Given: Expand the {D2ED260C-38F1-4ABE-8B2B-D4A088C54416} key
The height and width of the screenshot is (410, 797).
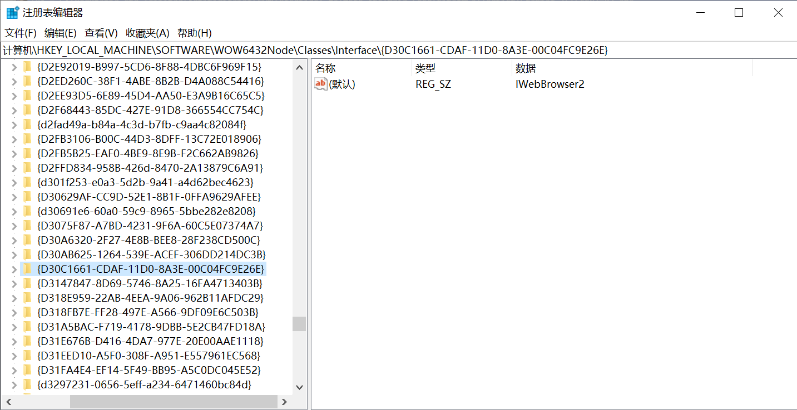Looking at the screenshot, I should (14, 81).
